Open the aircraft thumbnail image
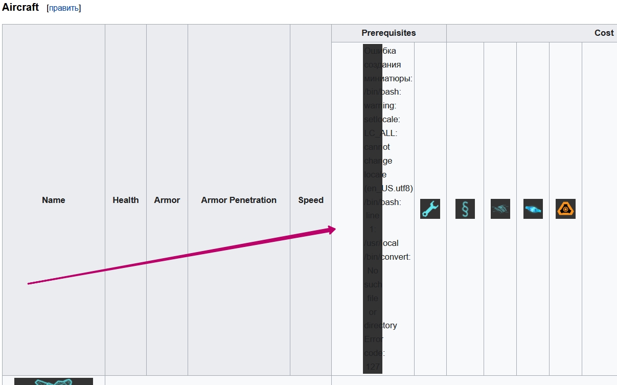Image resolution: width=617 pixels, height=385 pixels. [54, 381]
